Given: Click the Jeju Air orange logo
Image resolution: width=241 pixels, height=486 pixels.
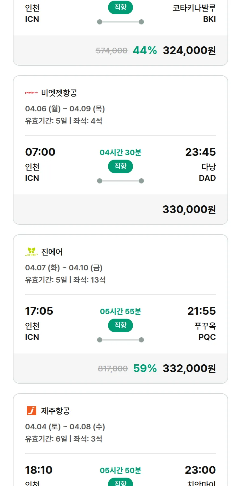Looking at the screenshot, I should pyautogui.click(x=31, y=411).
